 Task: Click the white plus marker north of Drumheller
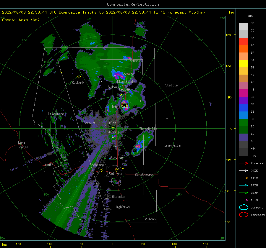point(167,119)
